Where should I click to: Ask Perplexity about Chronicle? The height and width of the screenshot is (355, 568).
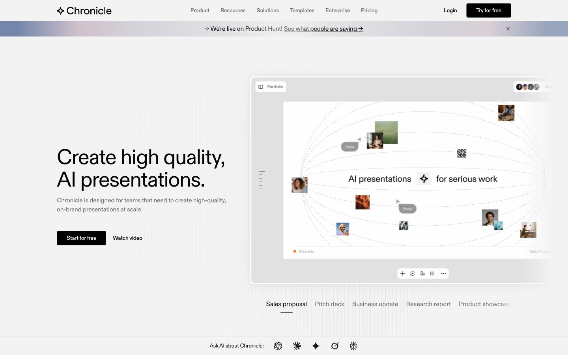click(353, 346)
